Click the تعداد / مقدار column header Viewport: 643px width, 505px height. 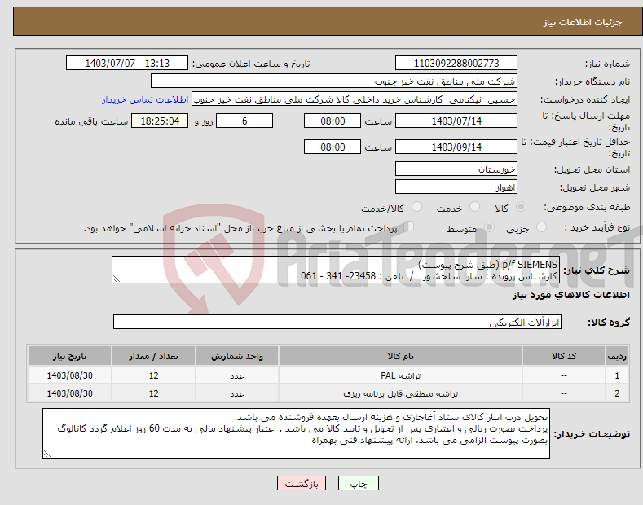(x=153, y=356)
